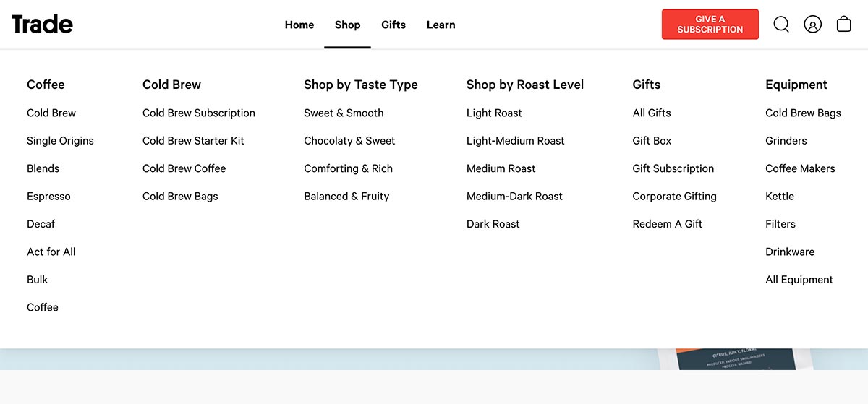868x404 pixels.
Task: Open Medium-Dark Roast
Action: coord(514,197)
